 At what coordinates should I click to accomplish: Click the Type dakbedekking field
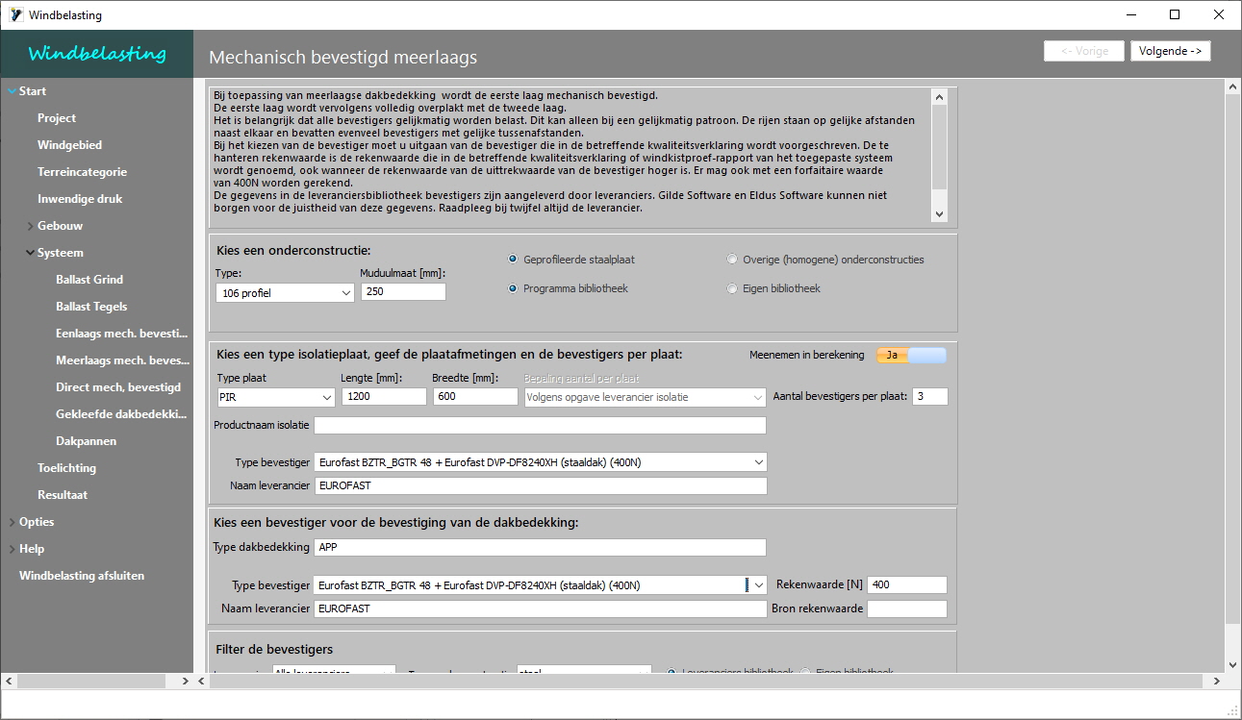[x=541, y=548]
